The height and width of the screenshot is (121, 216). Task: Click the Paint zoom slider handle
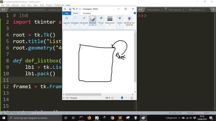[122, 98]
